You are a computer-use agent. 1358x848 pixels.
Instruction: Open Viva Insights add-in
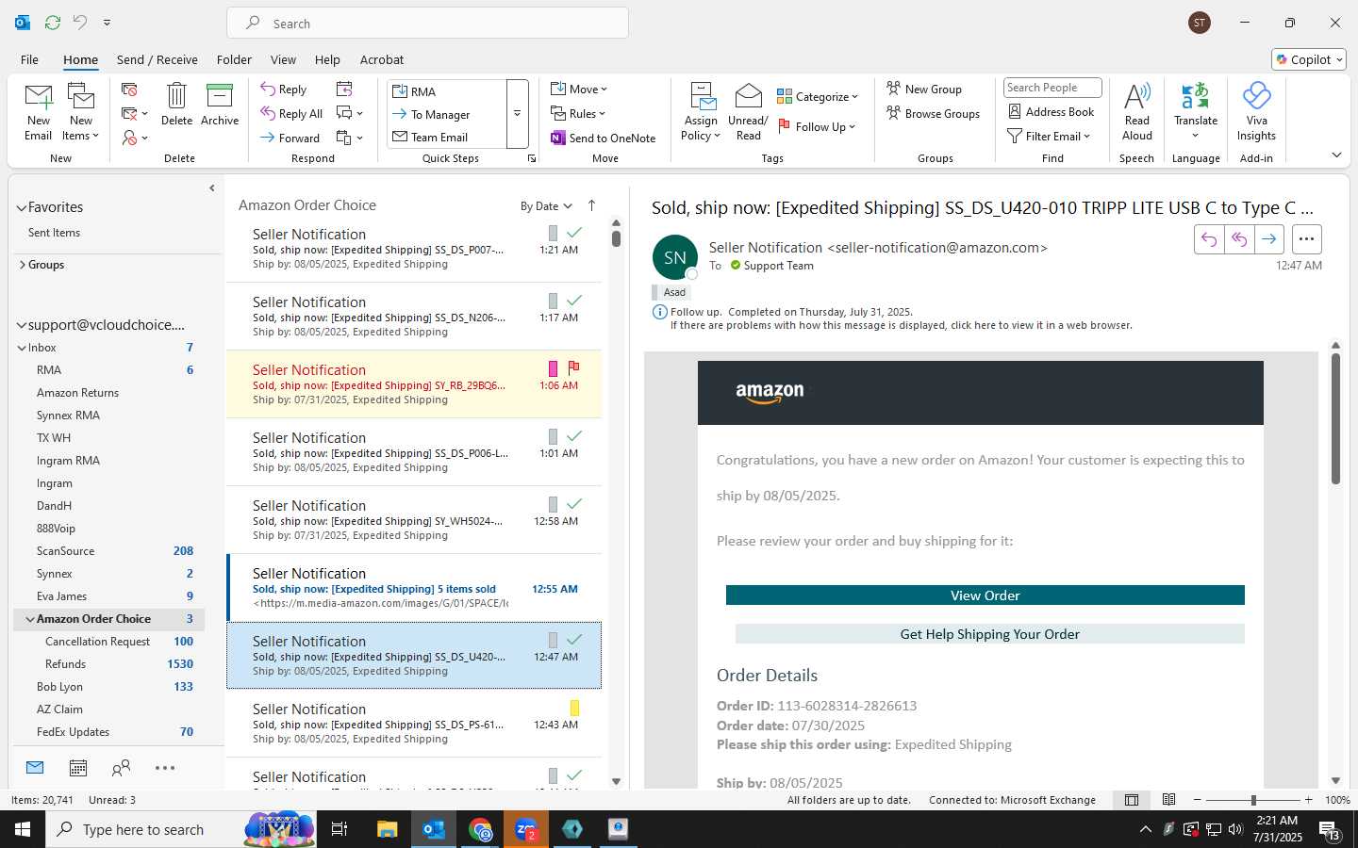[1256, 112]
